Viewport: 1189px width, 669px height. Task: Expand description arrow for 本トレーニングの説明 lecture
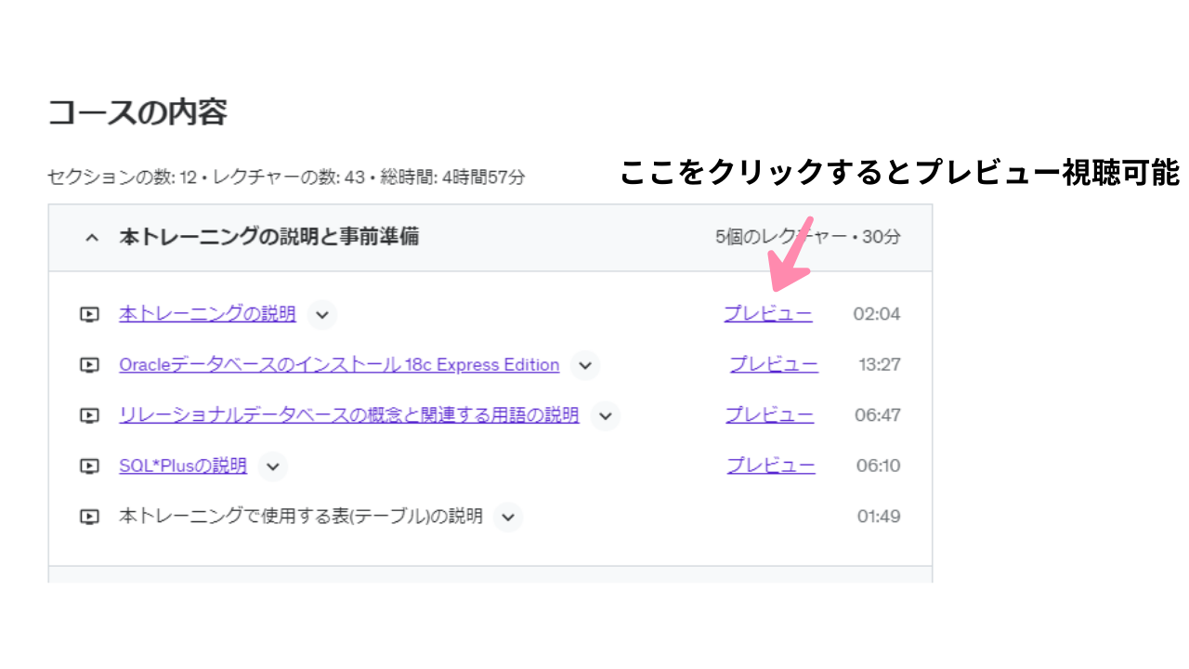click(x=321, y=314)
